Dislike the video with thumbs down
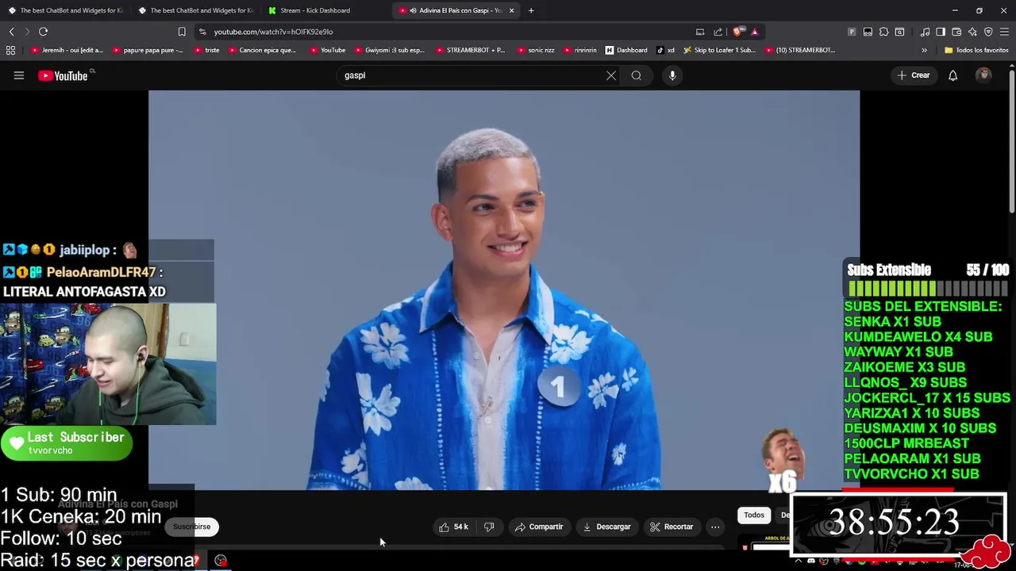 (489, 527)
